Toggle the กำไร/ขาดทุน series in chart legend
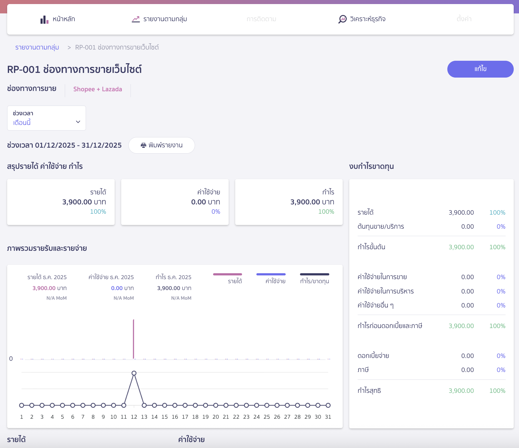The width and height of the screenshot is (519, 448). (314, 279)
